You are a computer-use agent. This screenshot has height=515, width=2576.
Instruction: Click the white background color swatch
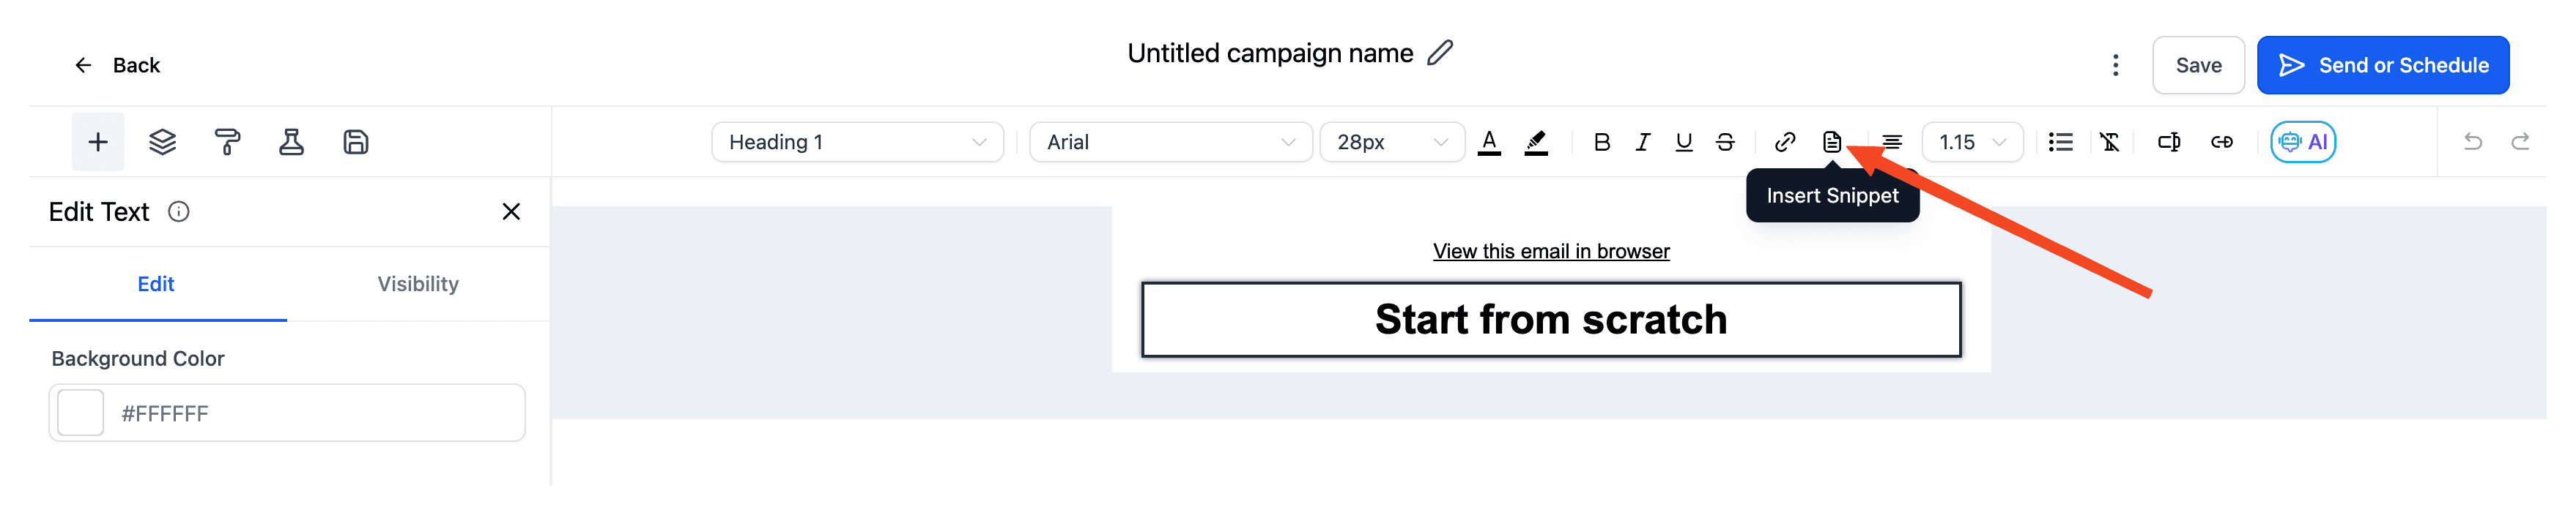coord(81,413)
